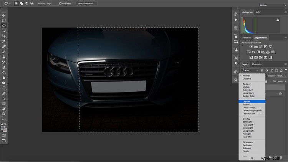This screenshot has width=288, height=162.
Task: Open the Kind layer filter dropdown
Action: click(250, 71)
